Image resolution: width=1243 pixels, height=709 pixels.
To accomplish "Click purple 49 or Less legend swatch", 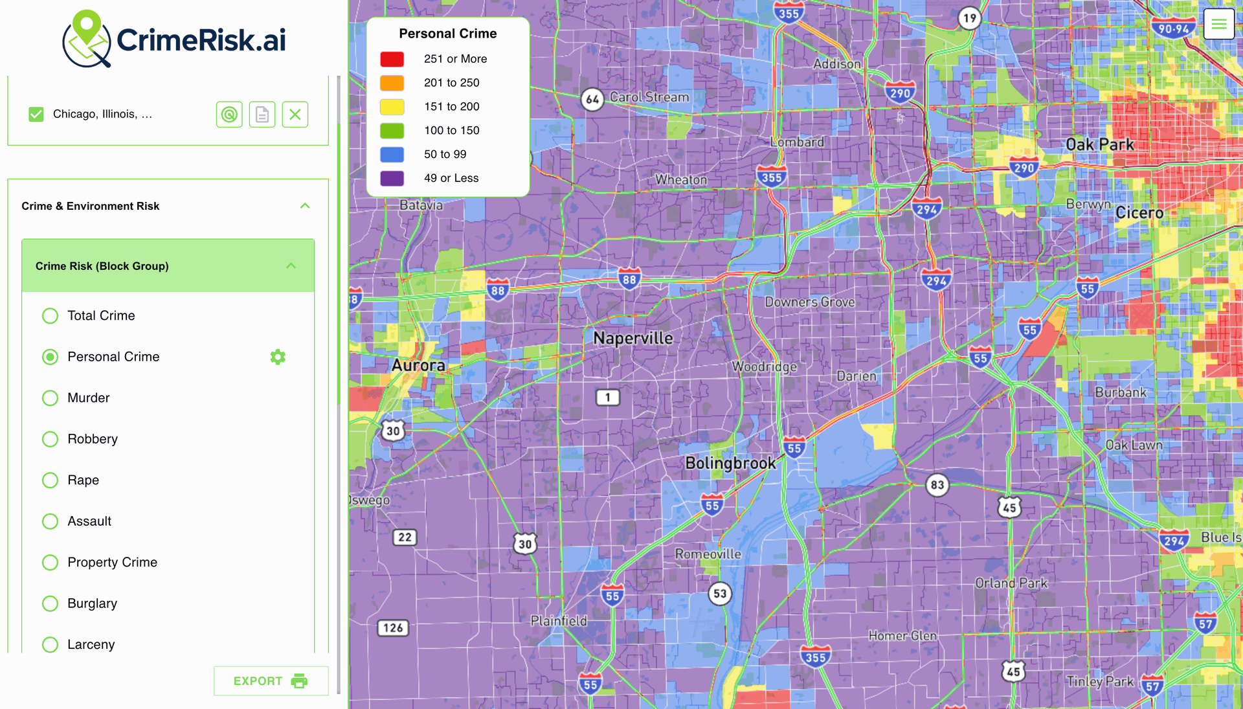I will click(392, 178).
